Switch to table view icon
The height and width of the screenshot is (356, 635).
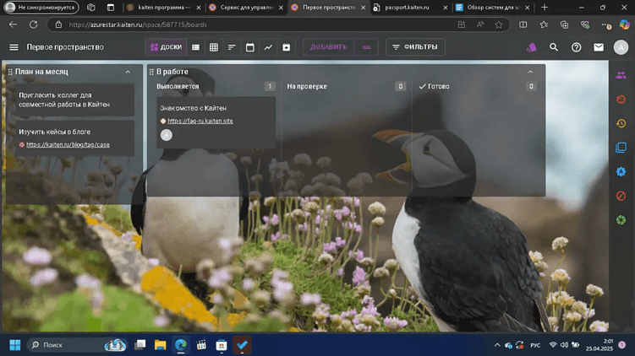click(x=214, y=47)
